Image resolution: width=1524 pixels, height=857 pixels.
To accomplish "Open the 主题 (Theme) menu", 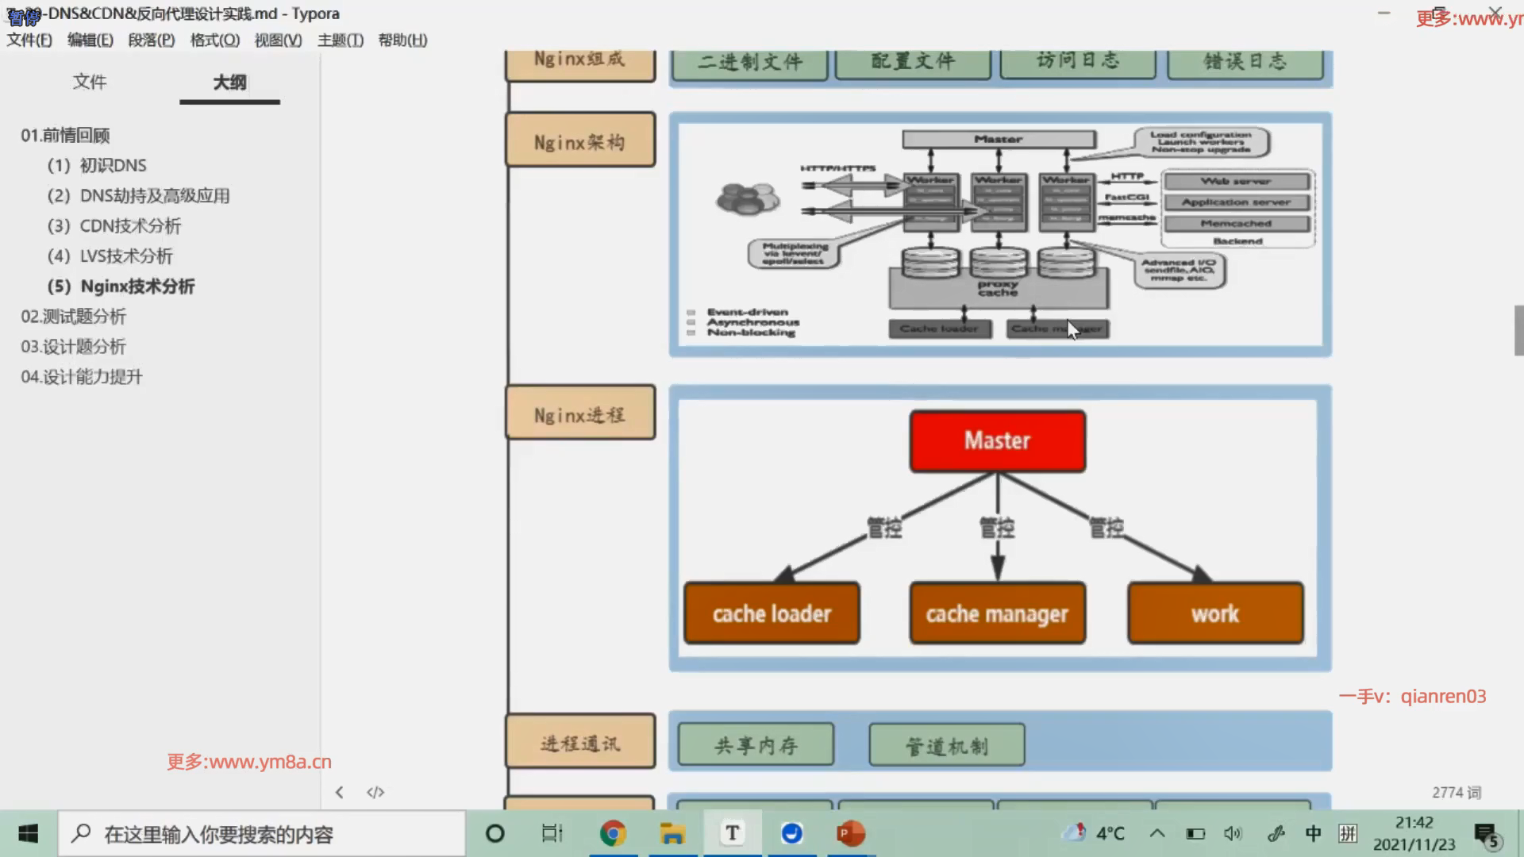I will click(x=340, y=40).
